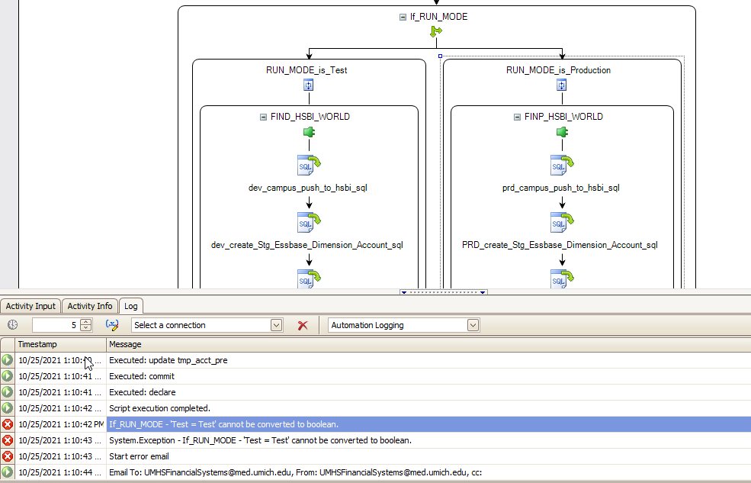Click the RUN_MODE_is_Test label
Screen dimensions: 751x483
coord(306,70)
